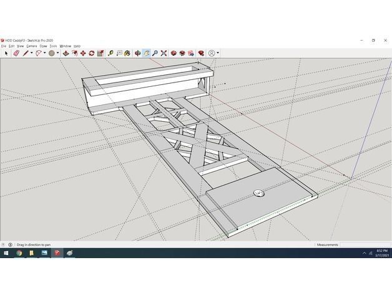Pick the Eraser tool
This screenshot has width=392, height=295.
[16, 53]
